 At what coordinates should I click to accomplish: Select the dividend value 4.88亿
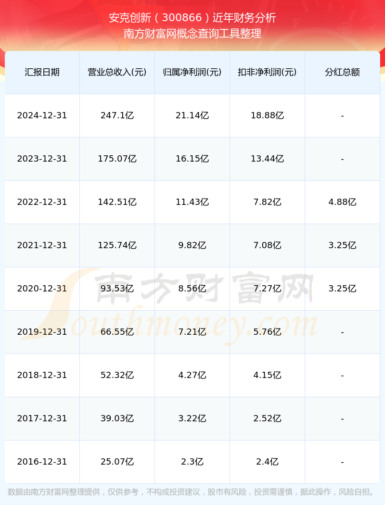(x=342, y=202)
